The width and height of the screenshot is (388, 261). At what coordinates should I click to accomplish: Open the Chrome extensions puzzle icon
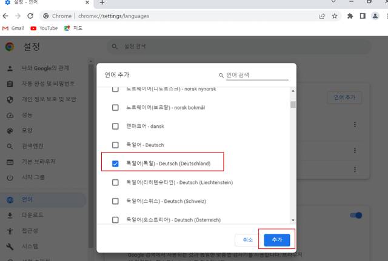[x=350, y=16]
